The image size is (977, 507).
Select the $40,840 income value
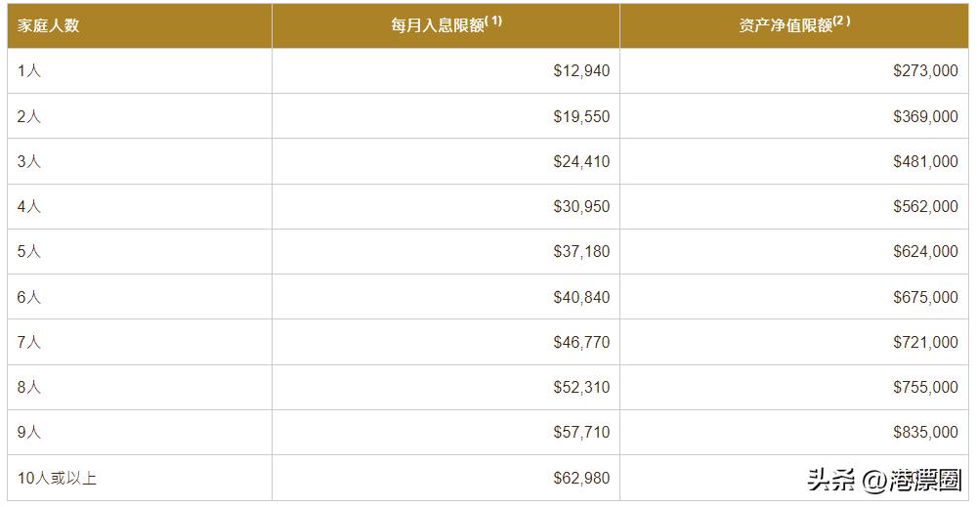coord(581,297)
